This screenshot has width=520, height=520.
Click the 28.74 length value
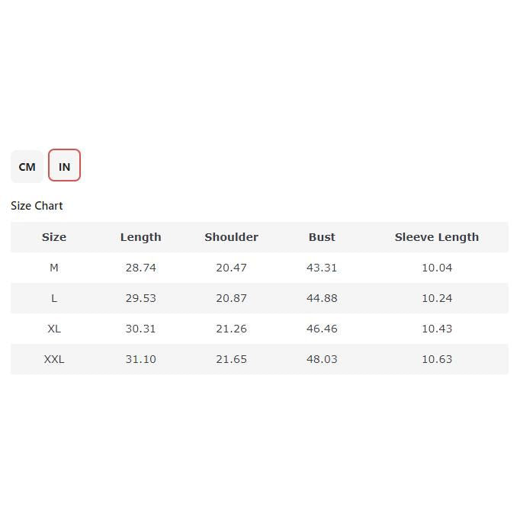(140, 268)
